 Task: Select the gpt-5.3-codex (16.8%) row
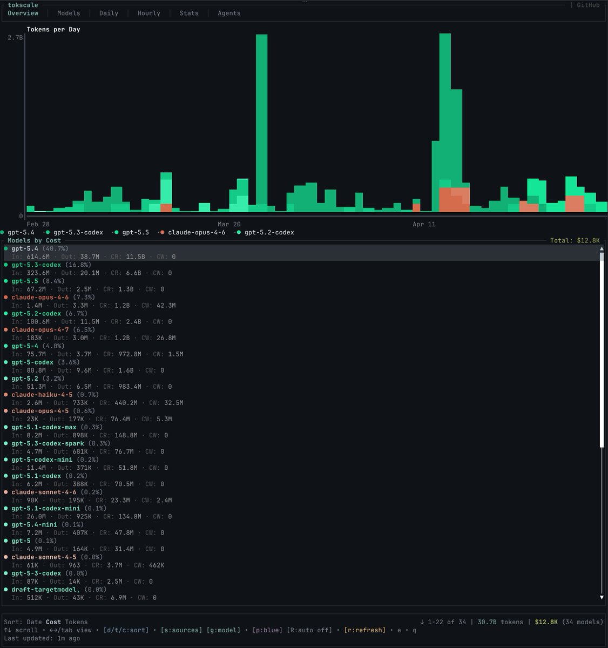(x=301, y=269)
